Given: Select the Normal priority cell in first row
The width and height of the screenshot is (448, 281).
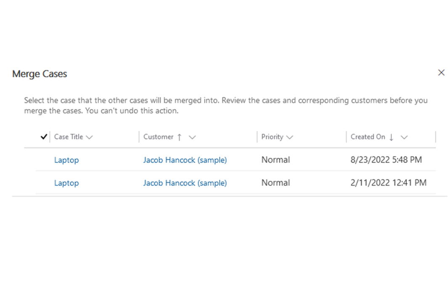Looking at the screenshot, I should 276,160.
